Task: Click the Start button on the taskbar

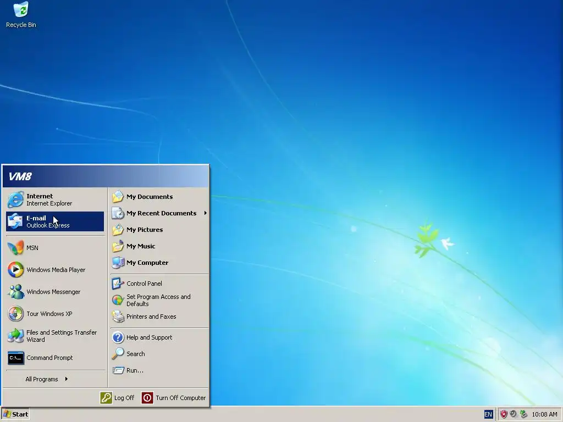Action: tap(15, 414)
